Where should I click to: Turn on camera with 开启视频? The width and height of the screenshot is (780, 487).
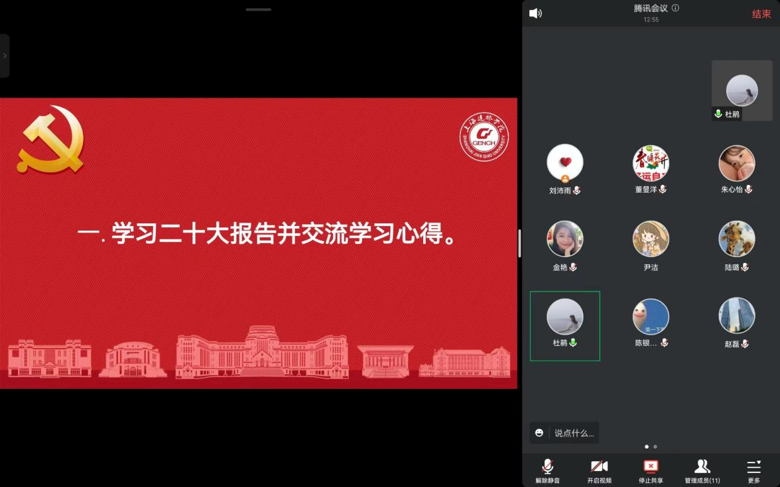pyautogui.click(x=599, y=470)
